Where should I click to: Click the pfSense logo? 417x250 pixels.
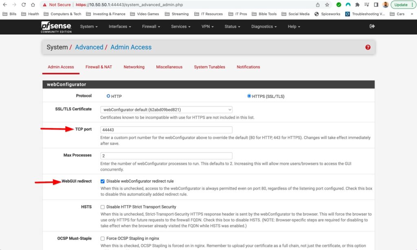pyautogui.click(x=56, y=27)
